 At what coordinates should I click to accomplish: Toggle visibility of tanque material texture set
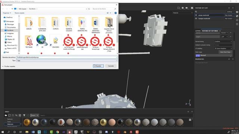(x=196, y=19)
